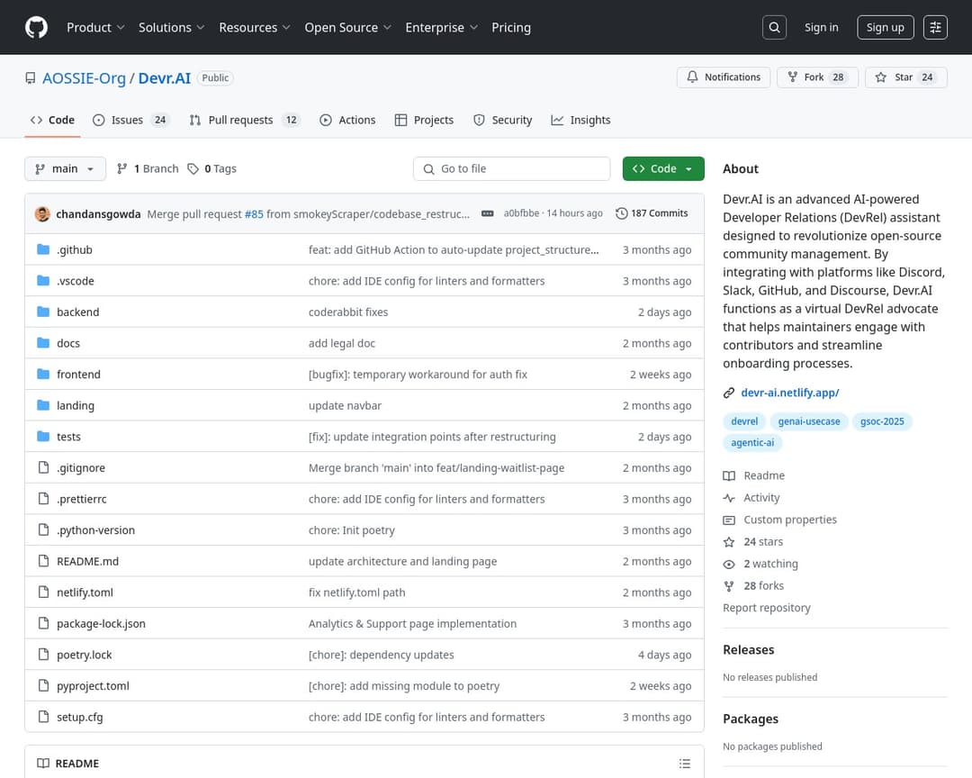Open pull request #85 link
972x778 pixels.
click(254, 214)
